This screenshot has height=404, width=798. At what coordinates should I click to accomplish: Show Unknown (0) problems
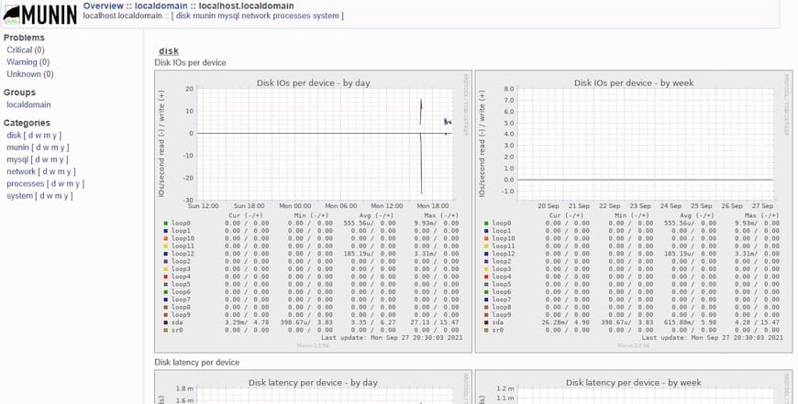click(x=30, y=74)
